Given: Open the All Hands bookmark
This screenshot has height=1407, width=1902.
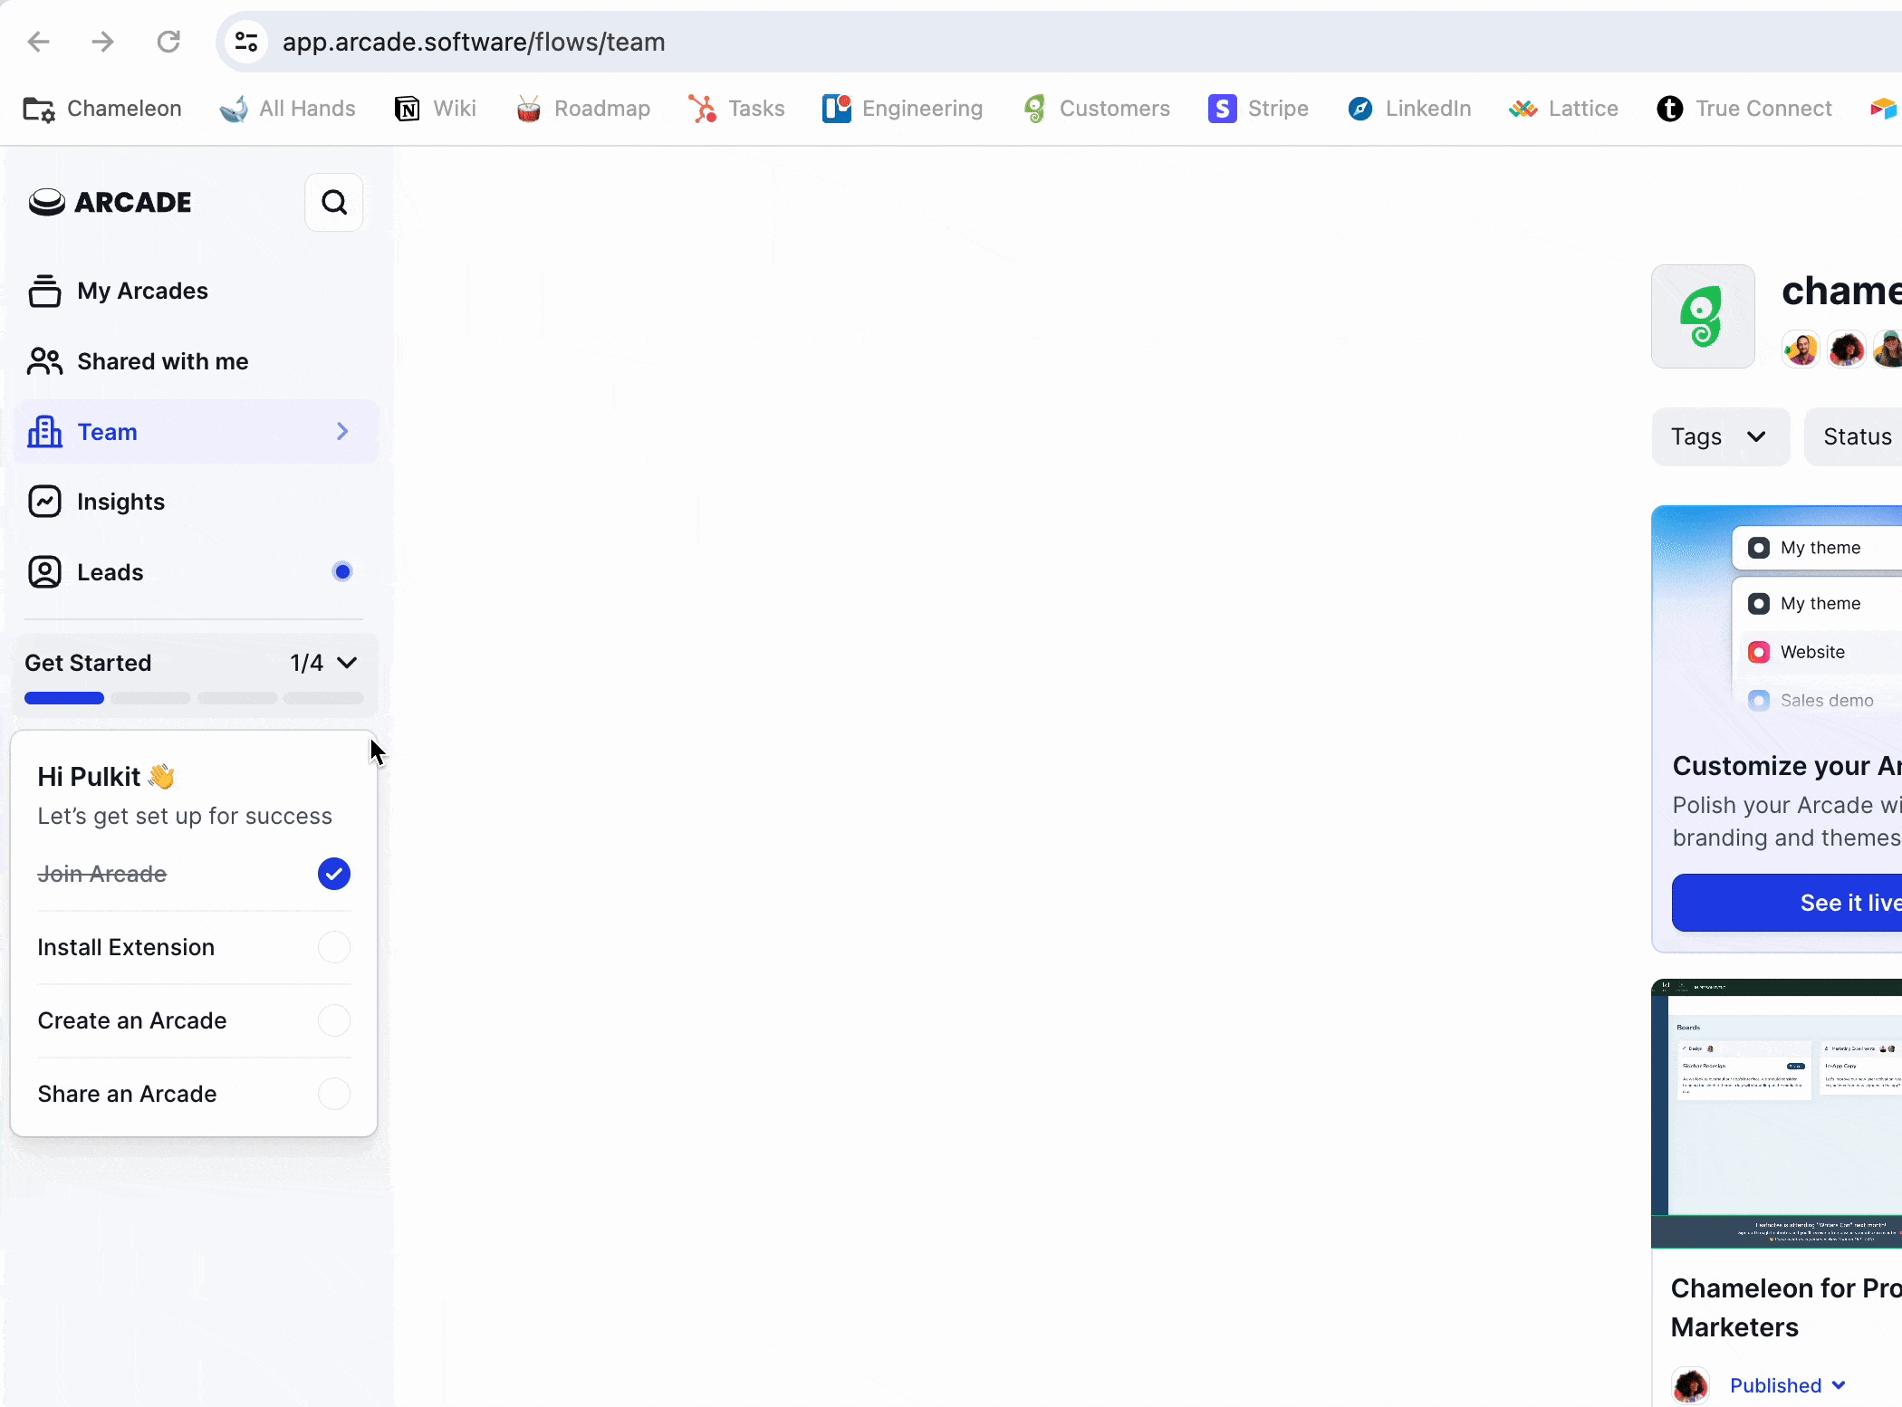Looking at the screenshot, I should point(288,109).
